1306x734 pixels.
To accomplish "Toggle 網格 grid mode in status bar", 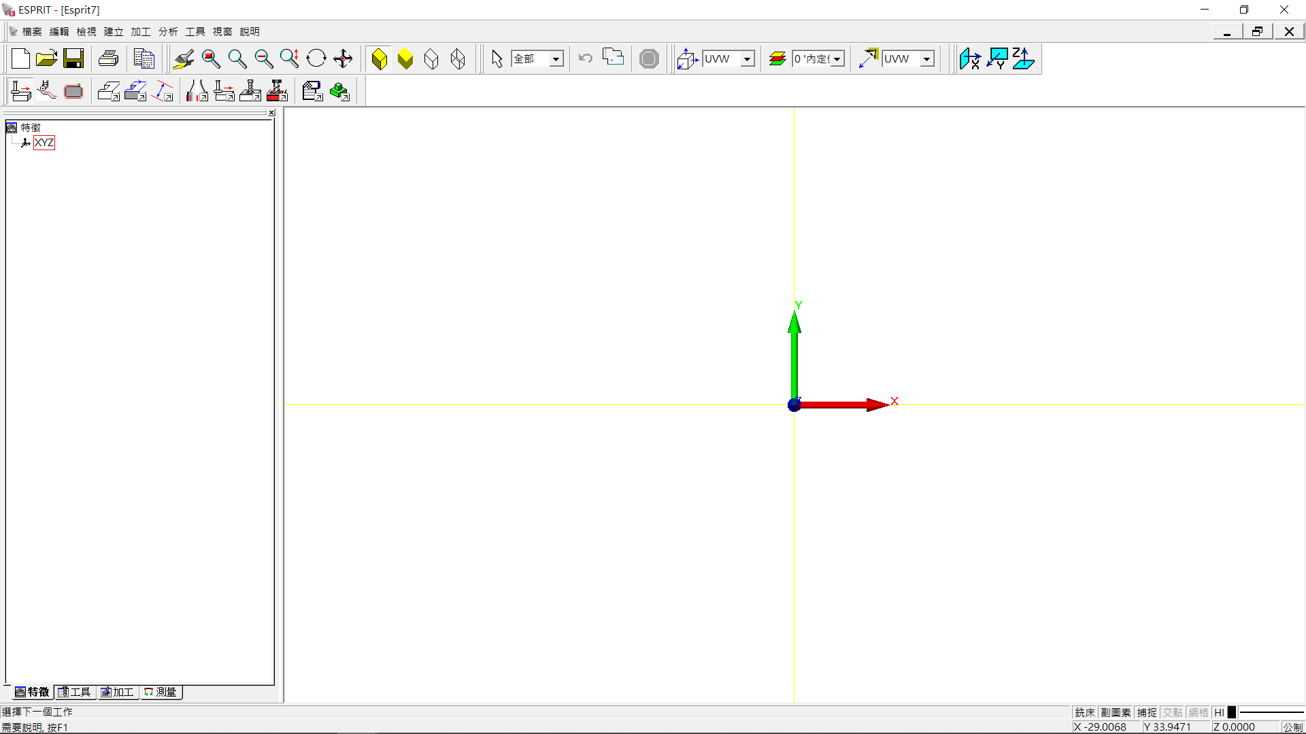I will 1198,712.
